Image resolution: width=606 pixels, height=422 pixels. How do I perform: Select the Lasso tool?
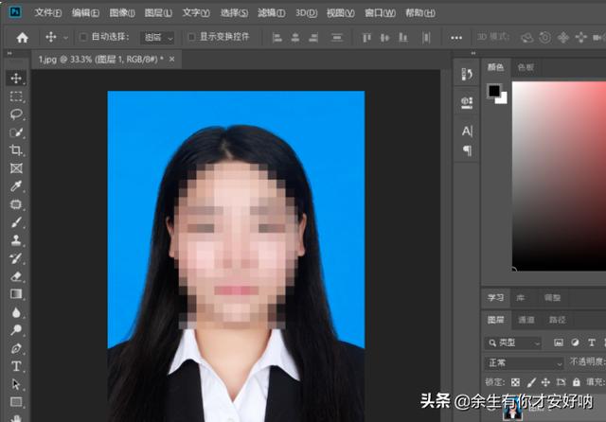(x=16, y=114)
